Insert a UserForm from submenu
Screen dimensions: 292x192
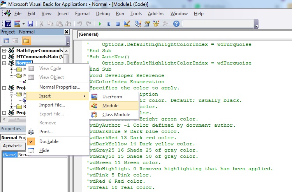(x=114, y=97)
